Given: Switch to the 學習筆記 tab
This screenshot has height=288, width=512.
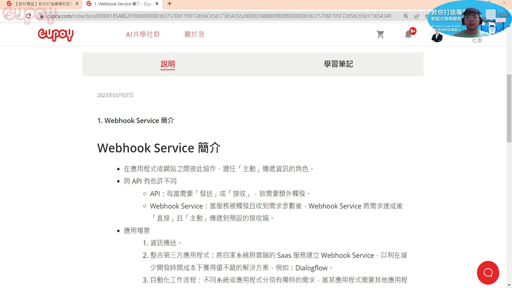Looking at the screenshot, I should click(x=338, y=64).
